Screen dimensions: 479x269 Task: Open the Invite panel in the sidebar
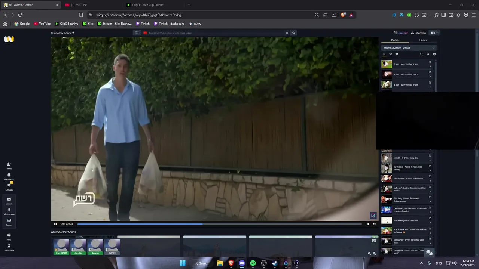pyautogui.click(x=9, y=166)
